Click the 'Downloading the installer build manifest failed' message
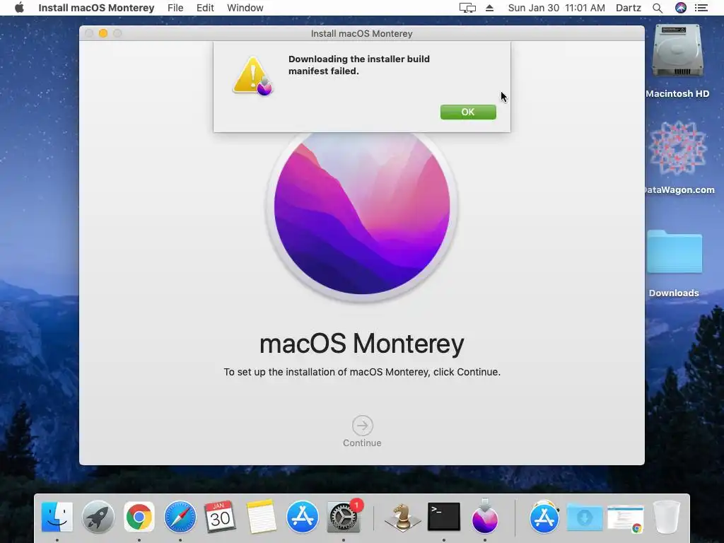724x543 pixels. pos(358,65)
